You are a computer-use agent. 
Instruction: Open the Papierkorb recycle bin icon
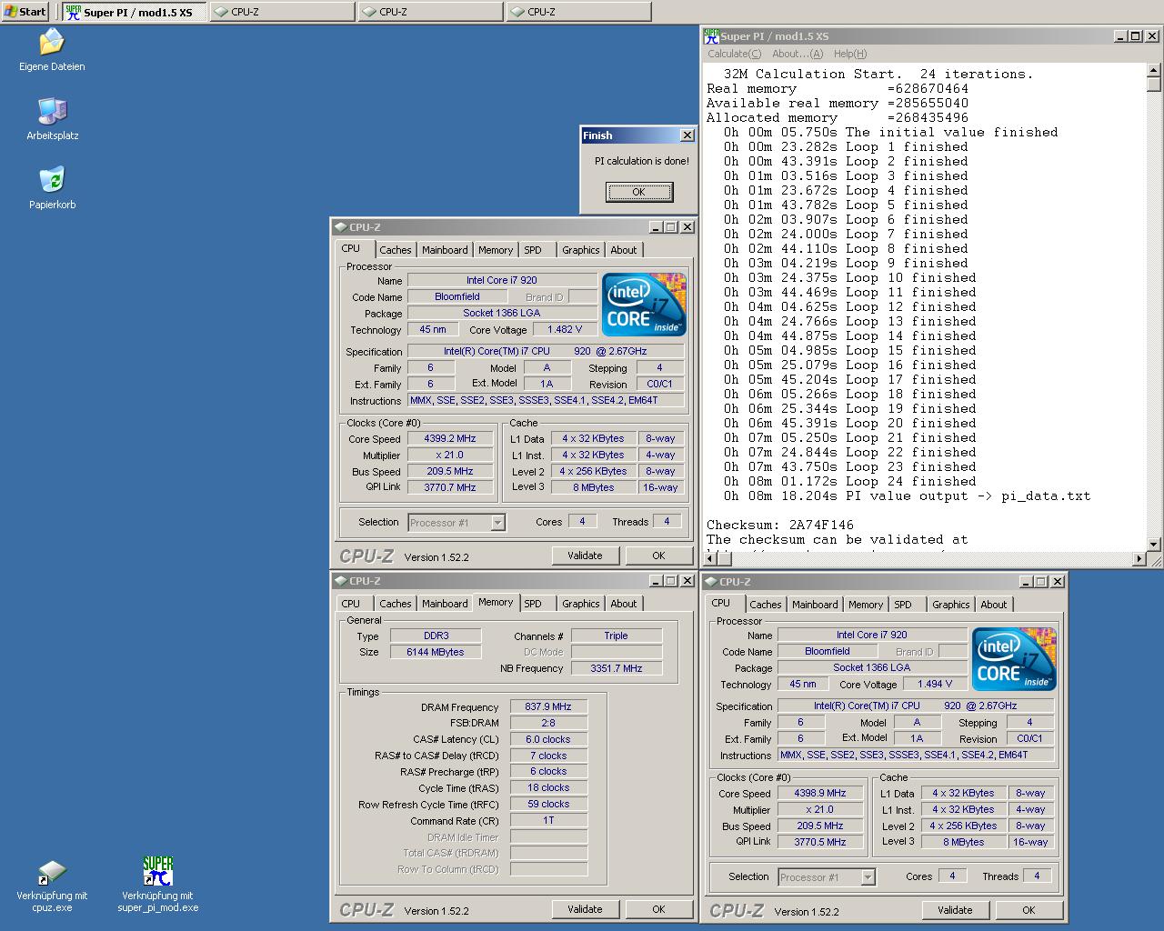pyautogui.click(x=52, y=180)
